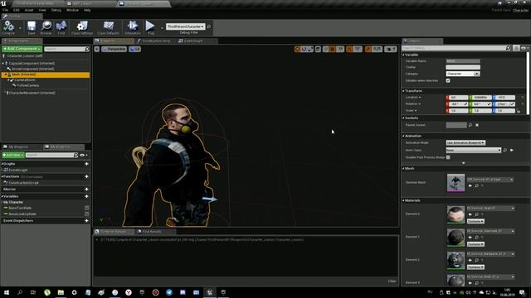Click the plus icon on the Macros row
531x298 pixels.
point(86,190)
